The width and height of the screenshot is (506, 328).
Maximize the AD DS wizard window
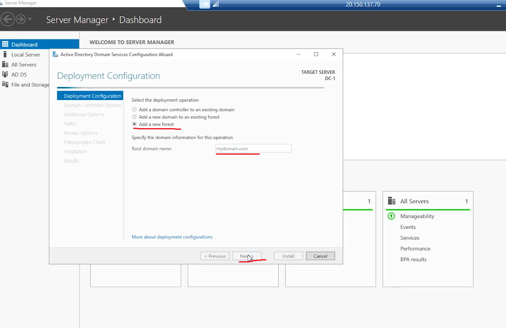pyautogui.click(x=316, y=54)
